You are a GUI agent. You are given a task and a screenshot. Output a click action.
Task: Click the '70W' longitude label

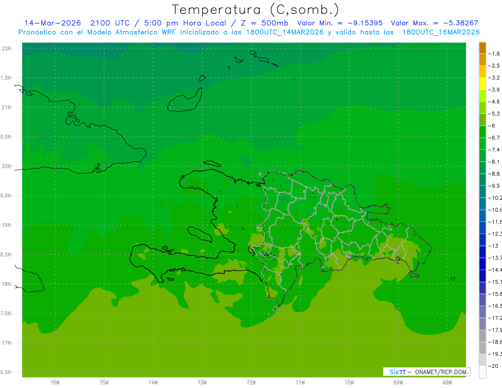click(349, 383)
